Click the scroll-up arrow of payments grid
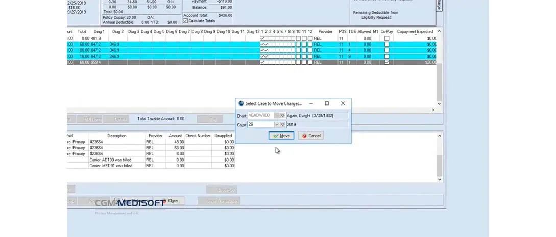This screenshot has height=237, width=556. click(440, 136)
